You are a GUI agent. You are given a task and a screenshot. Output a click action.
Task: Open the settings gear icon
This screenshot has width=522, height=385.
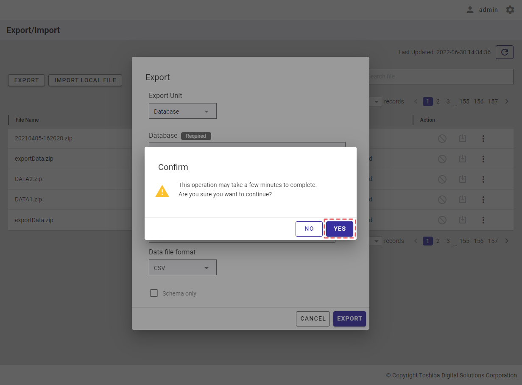click(x=510, y=10)
